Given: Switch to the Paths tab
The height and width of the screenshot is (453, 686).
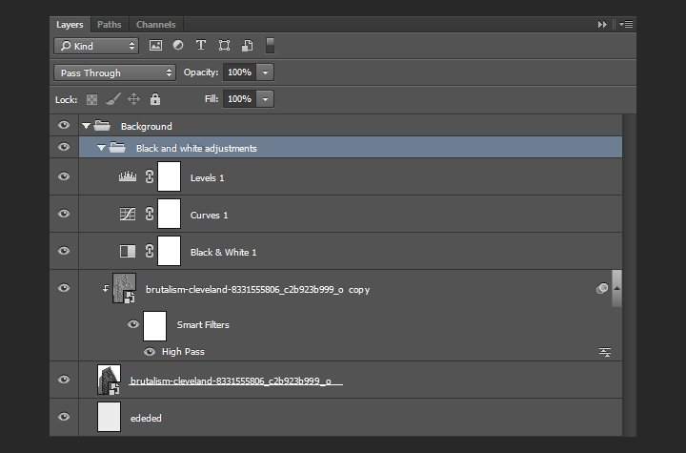Looking at the screenshot, I should 110,25.
